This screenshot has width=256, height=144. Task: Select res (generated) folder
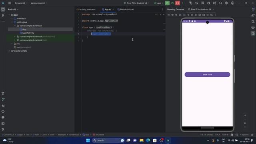click(x=22, y=47)
